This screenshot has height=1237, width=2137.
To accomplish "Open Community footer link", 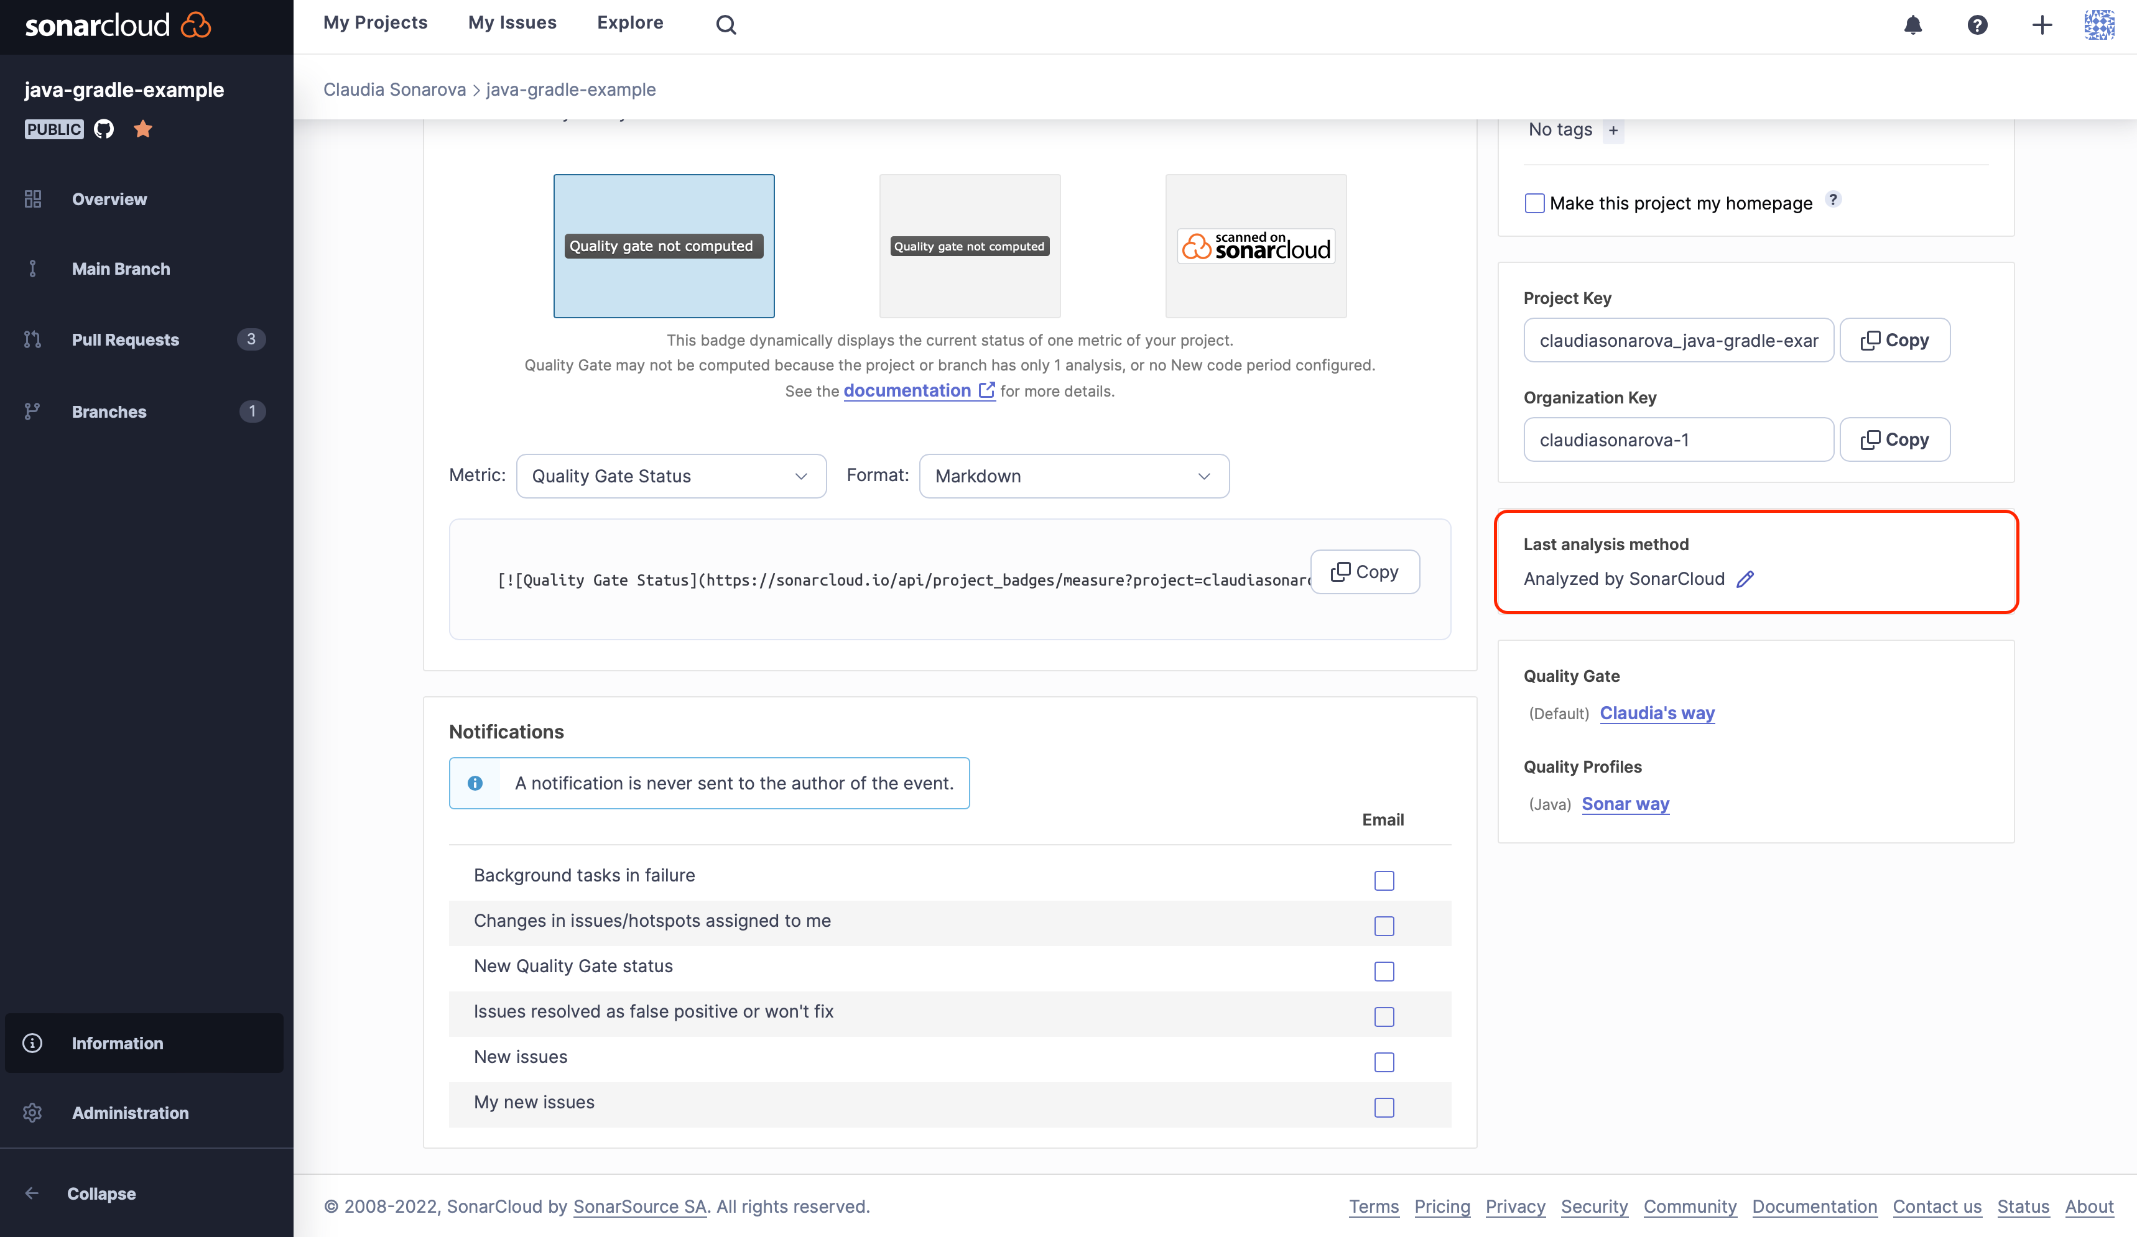I will coord(1690,1207).
